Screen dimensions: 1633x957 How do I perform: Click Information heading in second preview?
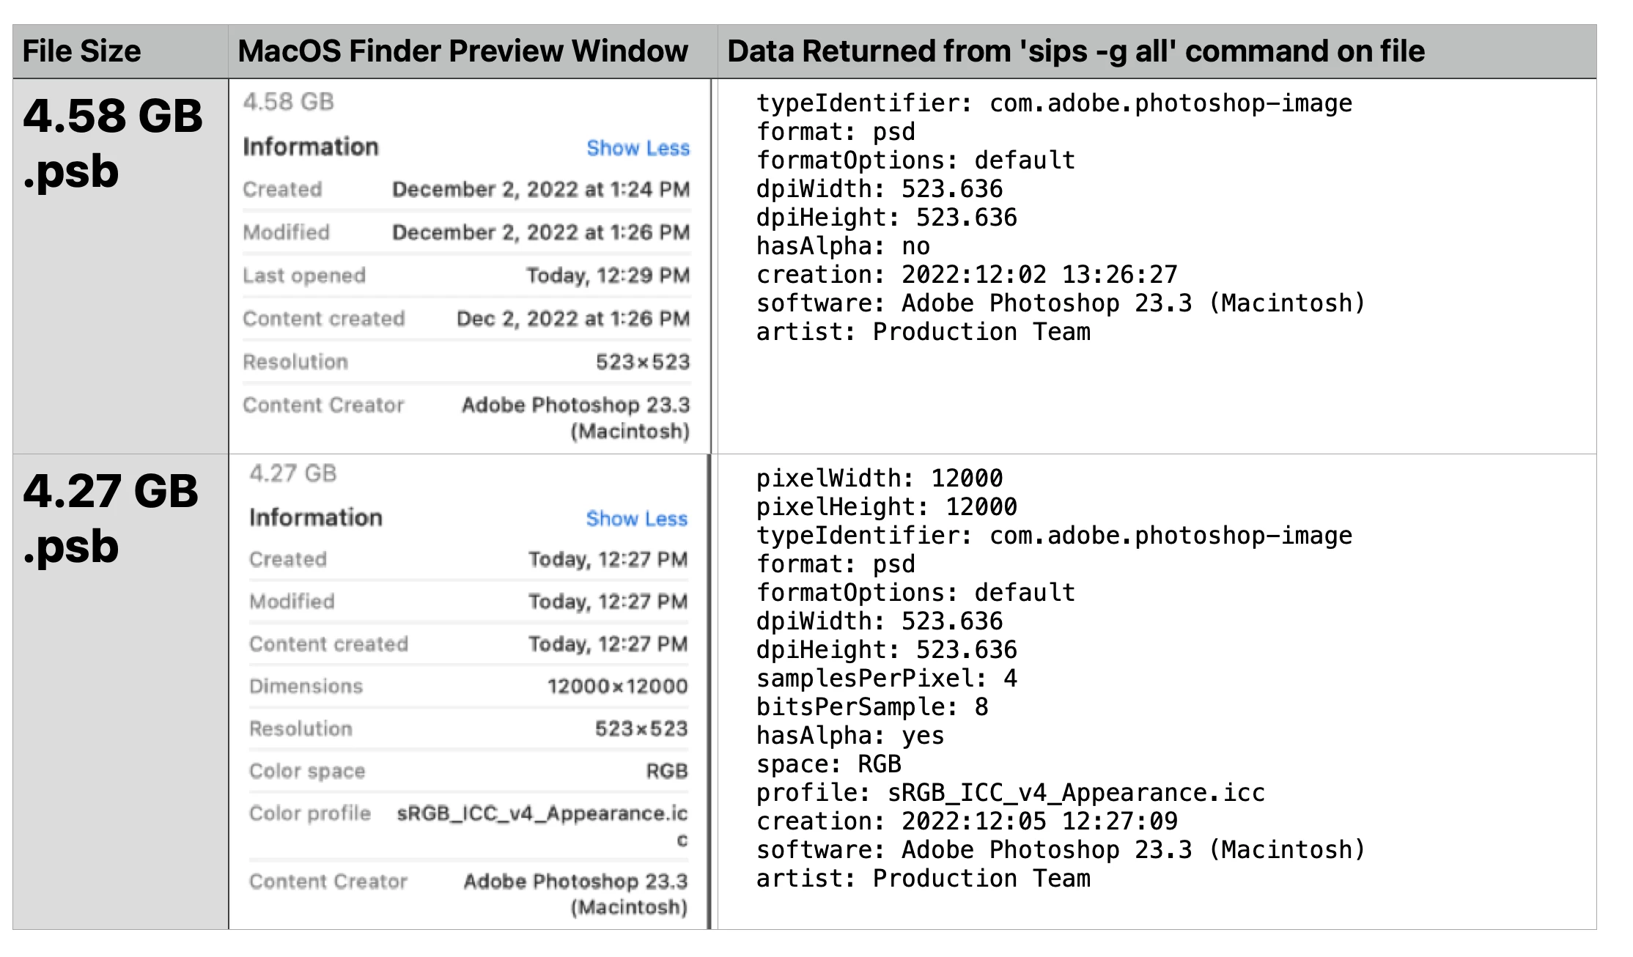pyautogui.click(x=315, y=518)
